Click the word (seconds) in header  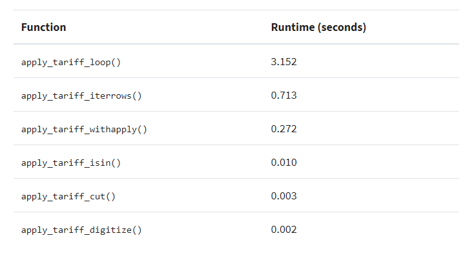342,27
